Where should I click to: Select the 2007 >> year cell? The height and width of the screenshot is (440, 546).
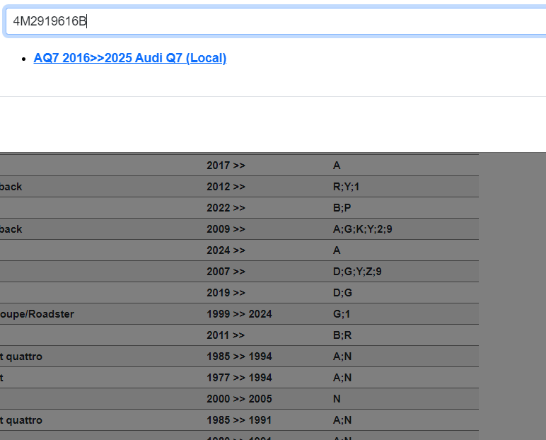click(x=226, y=272)
